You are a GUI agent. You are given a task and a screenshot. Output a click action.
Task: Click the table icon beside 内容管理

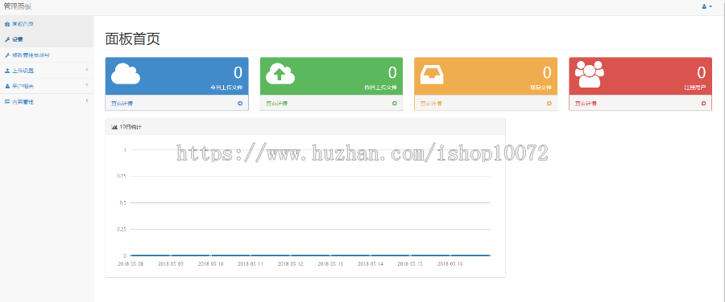point(7,101)
